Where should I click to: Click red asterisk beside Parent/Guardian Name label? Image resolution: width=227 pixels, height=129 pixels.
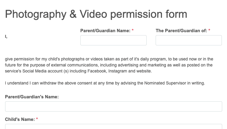132,30
